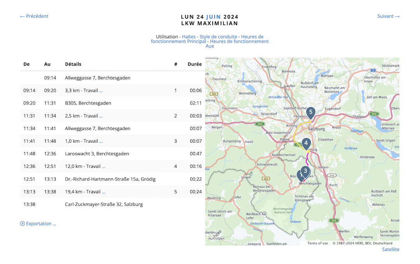Screen dimensions: 420x264
Task: Click map marker 5 near Salzburg
Action: coord(311,112)
